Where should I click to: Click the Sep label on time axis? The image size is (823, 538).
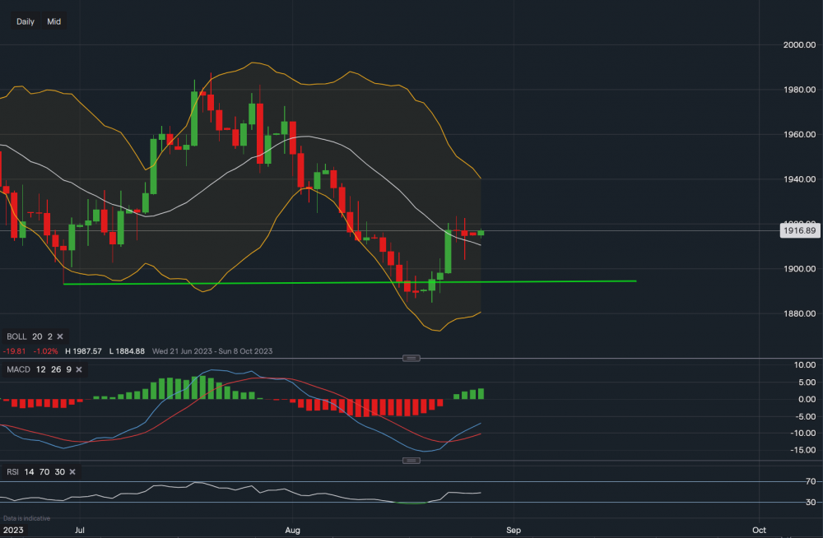[x=514, y=530]
